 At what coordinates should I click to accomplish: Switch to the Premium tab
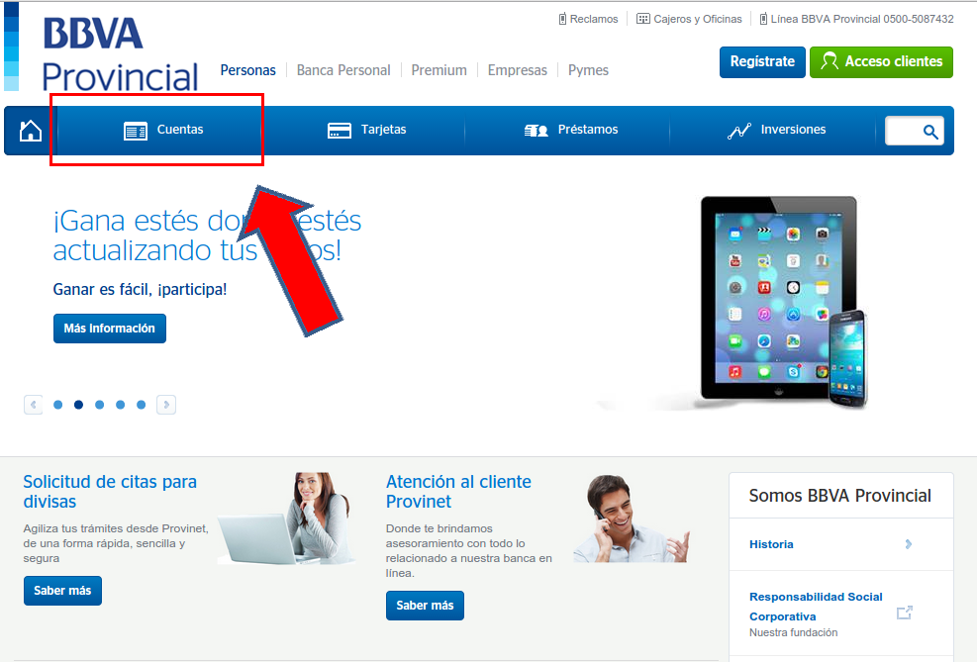point(439,70)
